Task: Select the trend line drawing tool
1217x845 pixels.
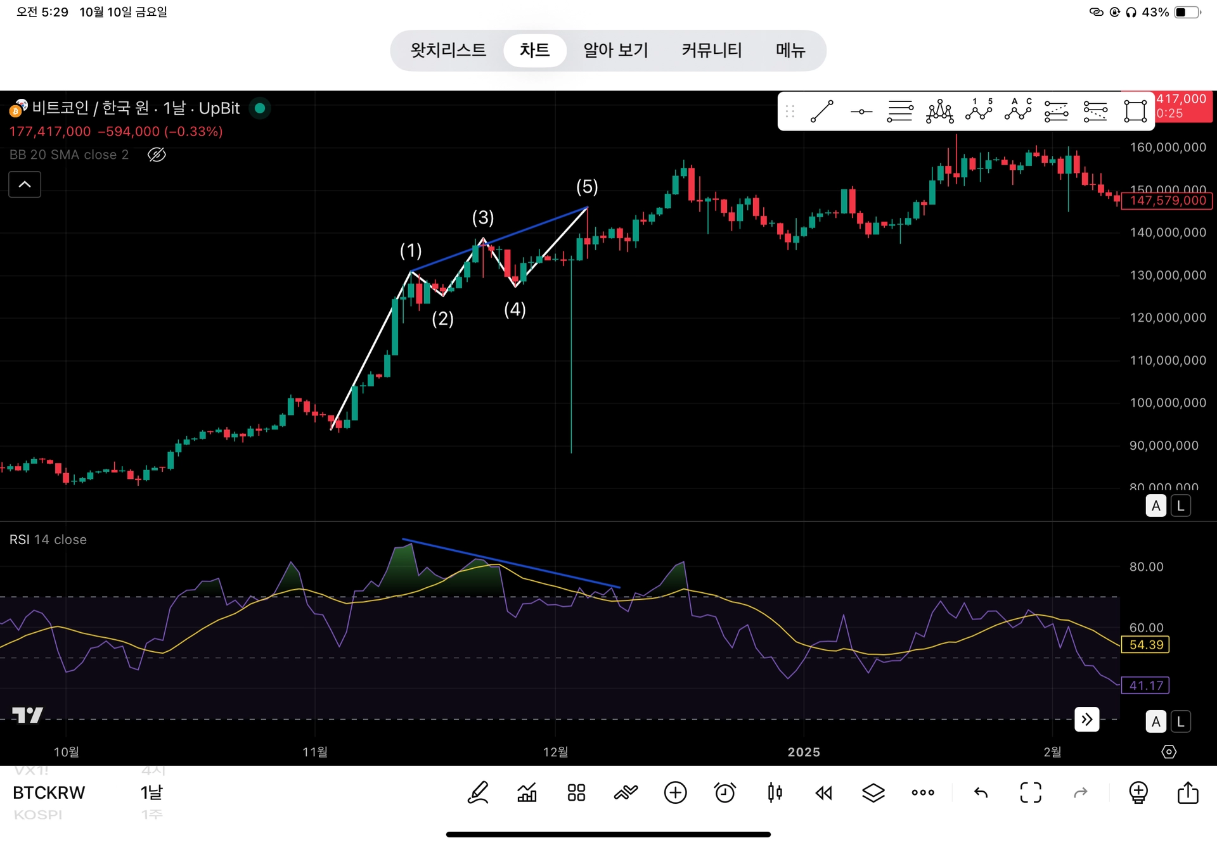Action: tap(822, 111)
